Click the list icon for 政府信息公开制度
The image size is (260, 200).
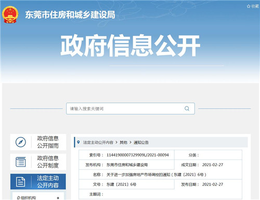coord(21,162)
